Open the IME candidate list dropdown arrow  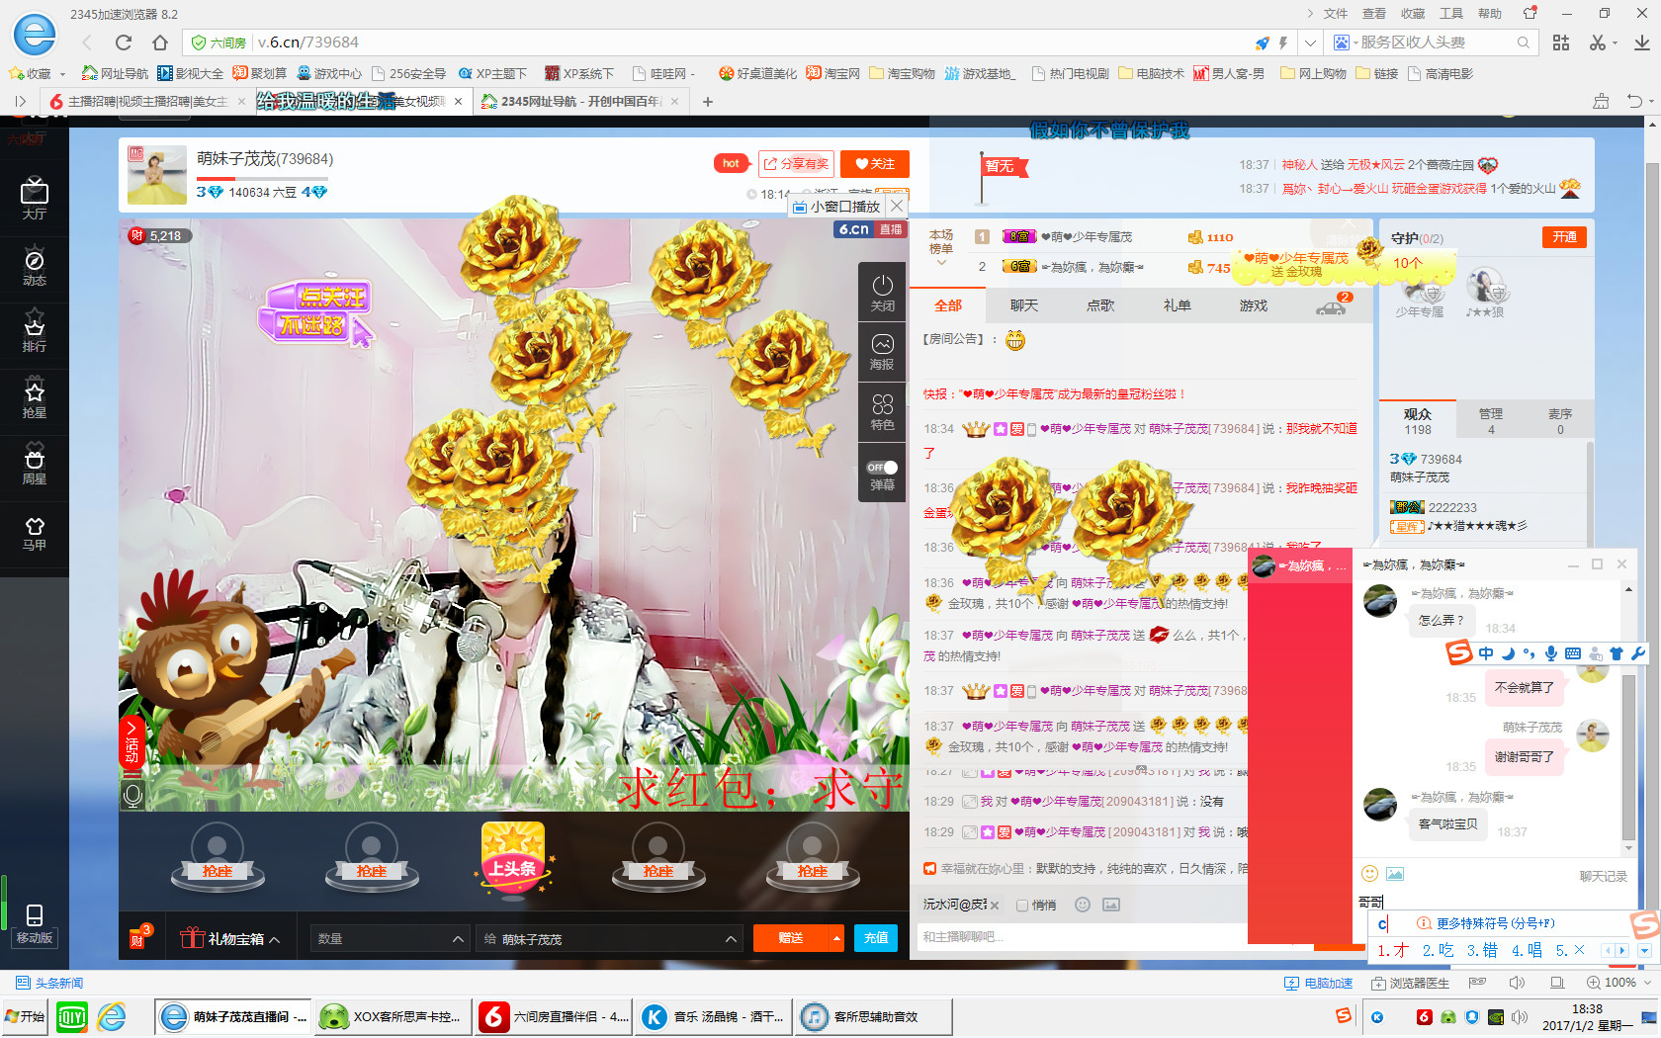click(1644, 950)
